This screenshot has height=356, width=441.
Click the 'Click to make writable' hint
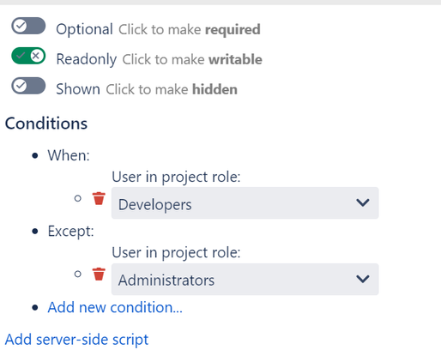tap(192, 59)
